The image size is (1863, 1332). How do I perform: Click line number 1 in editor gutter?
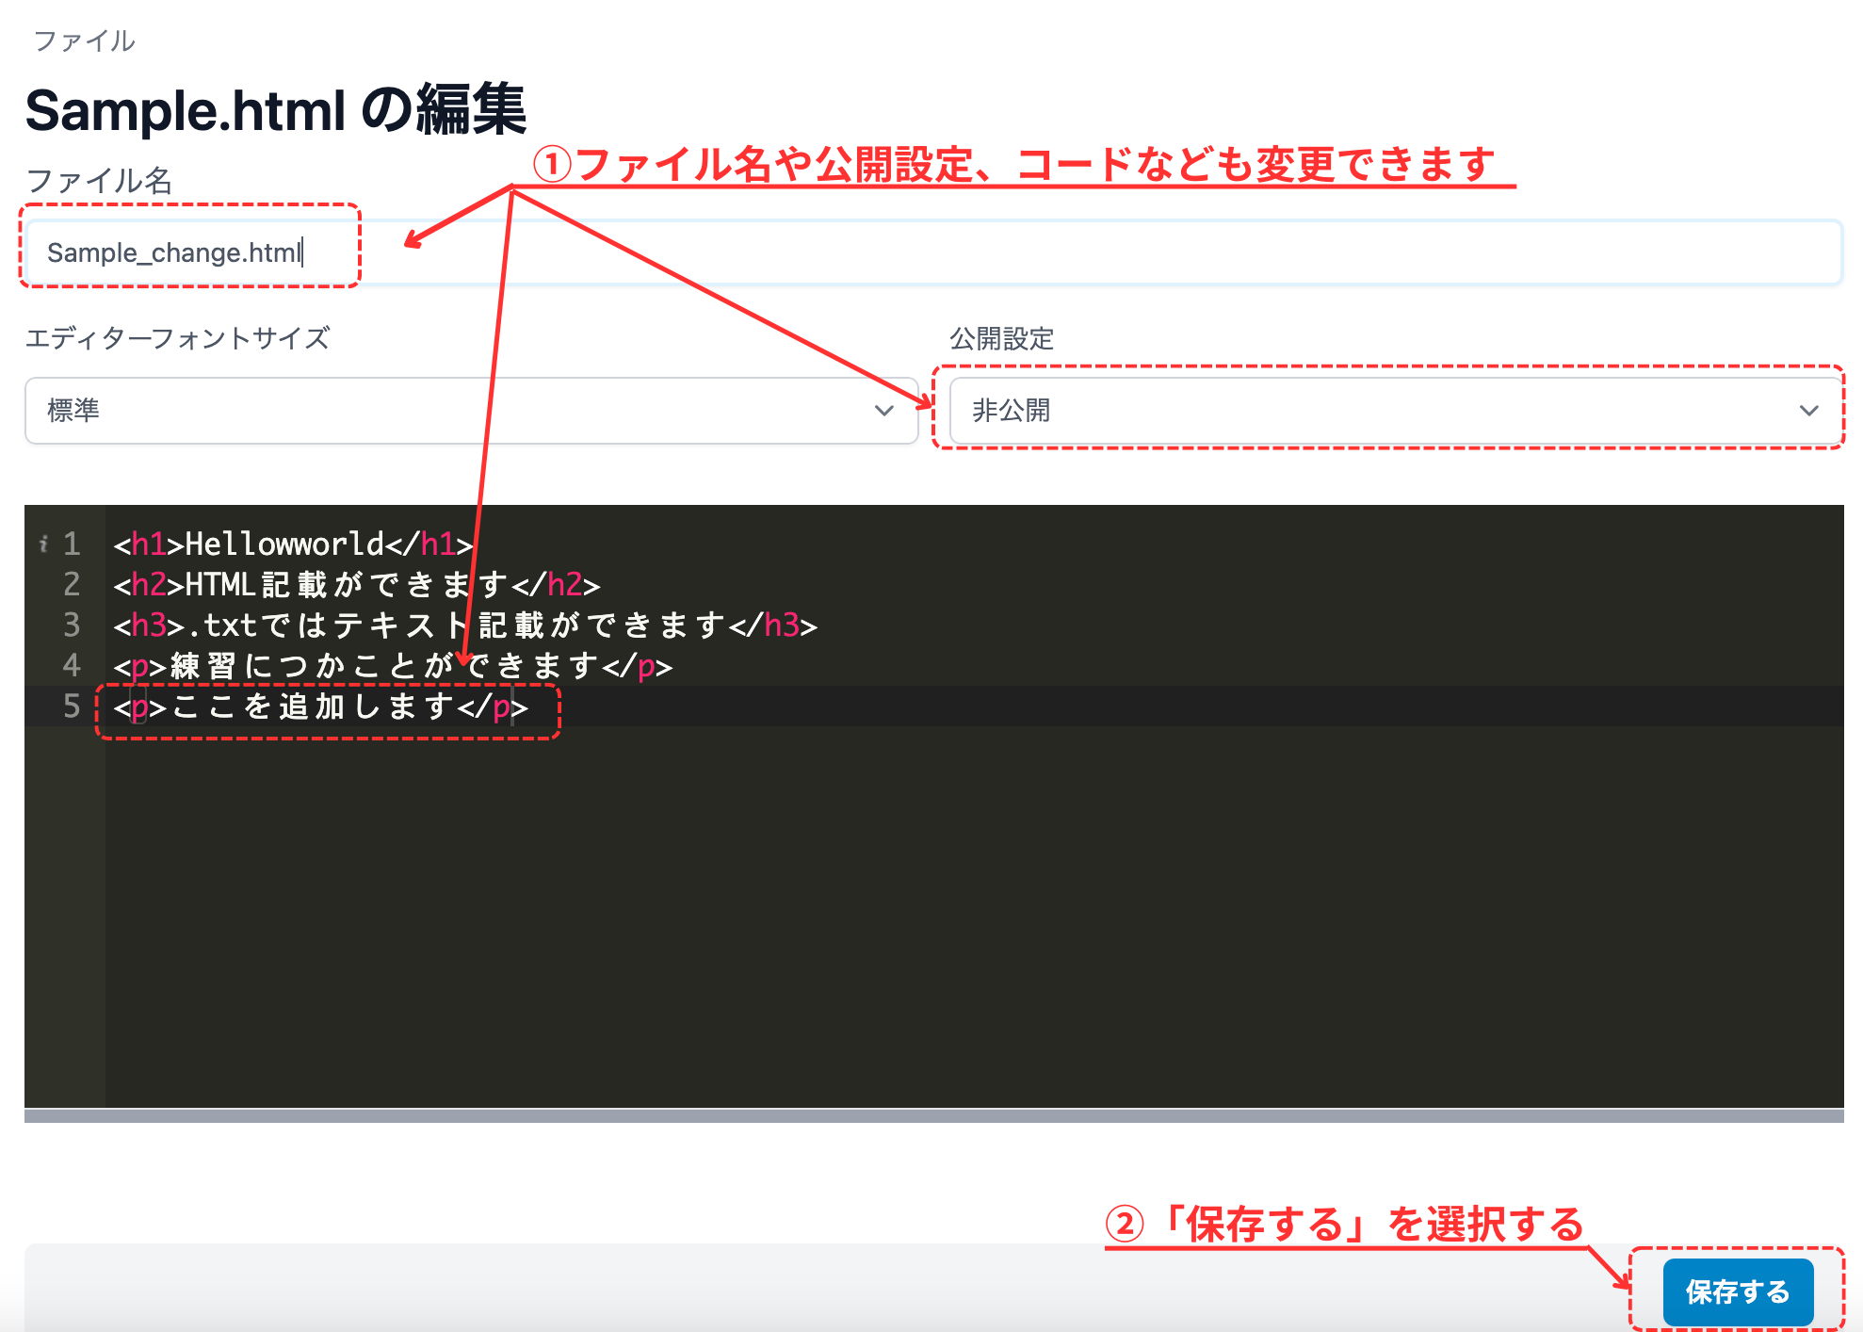pos(72,544)
